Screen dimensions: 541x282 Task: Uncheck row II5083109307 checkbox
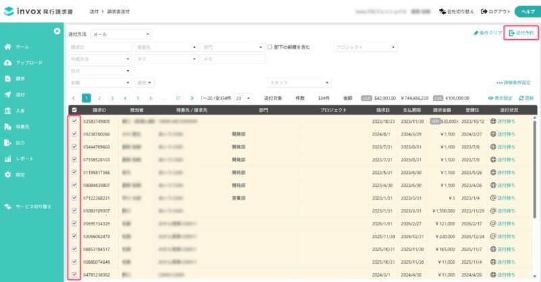pos(74,210)
